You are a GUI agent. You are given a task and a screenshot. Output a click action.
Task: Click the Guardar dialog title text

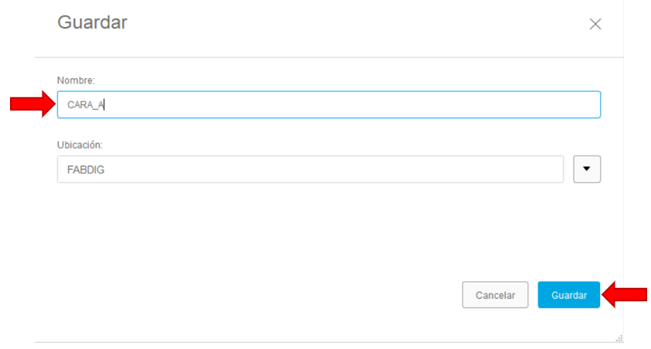92,22
